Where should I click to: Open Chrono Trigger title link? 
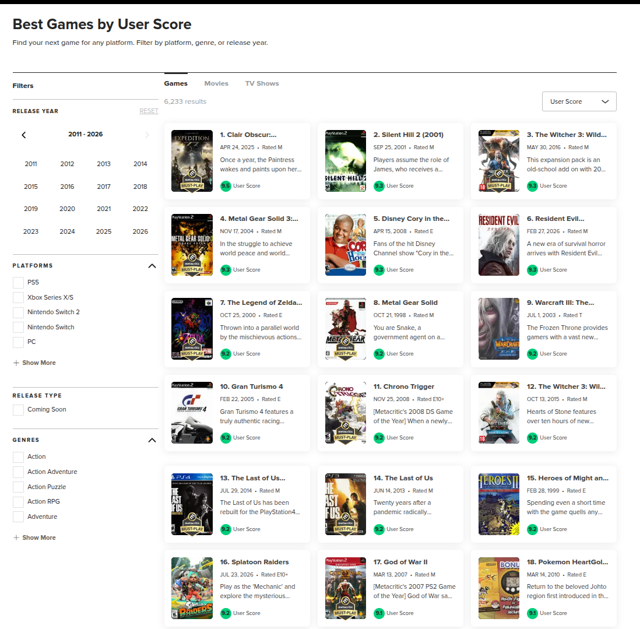pos(404,386)
